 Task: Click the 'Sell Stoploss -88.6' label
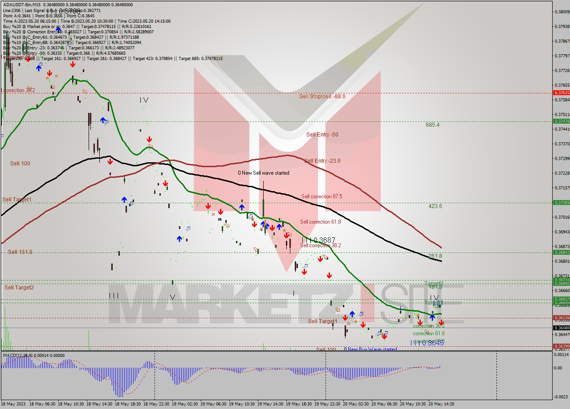(x=322, y=96)
